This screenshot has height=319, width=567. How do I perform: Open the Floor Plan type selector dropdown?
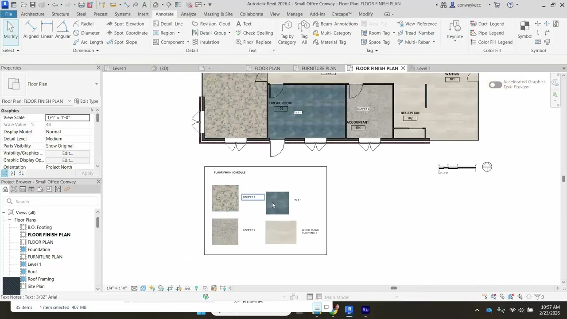click(96, 84)
